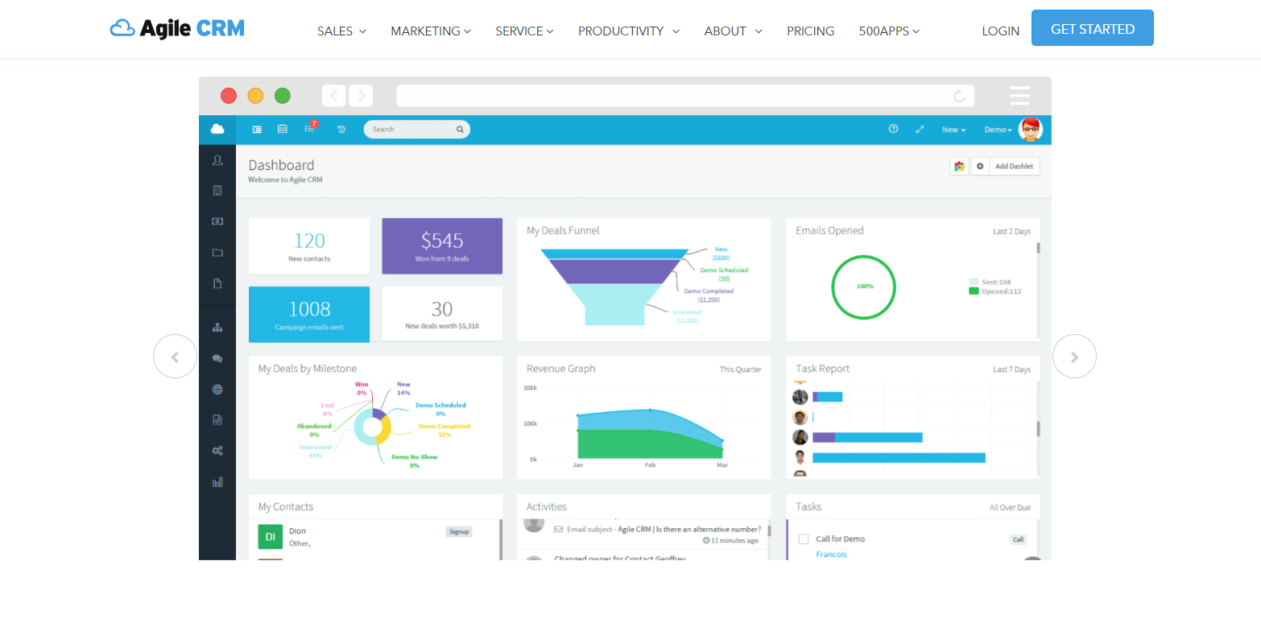This screenshot has height=623, width=1261.
Task: Click the blue 1008 campaign emails tile
Action: point(309,315)
